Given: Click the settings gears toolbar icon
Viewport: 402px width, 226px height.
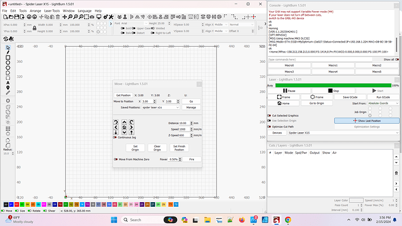Looking at the screenshot, I should (105, 17).
